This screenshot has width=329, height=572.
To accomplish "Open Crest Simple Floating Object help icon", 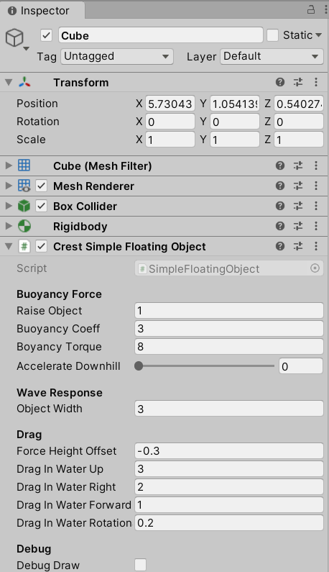I will pyautogui.click(x=280, y=246).
